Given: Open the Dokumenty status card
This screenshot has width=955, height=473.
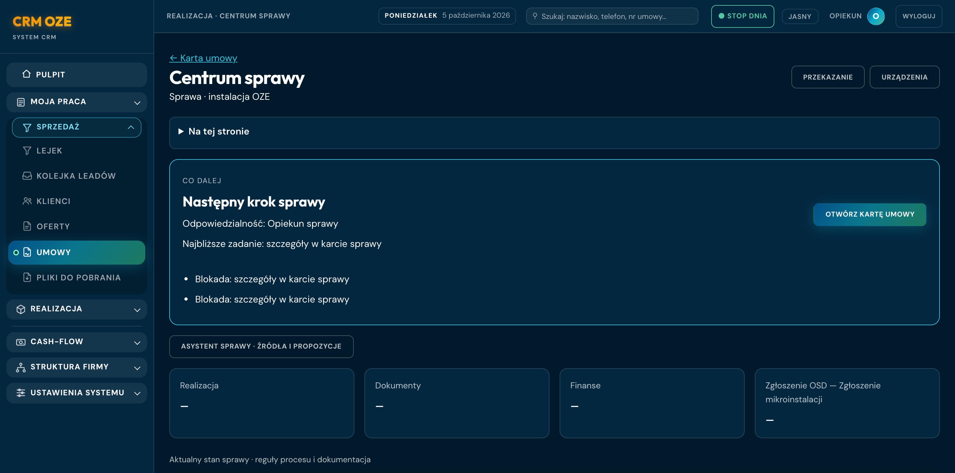Looking at the screenshot, I should pos(457,403).
